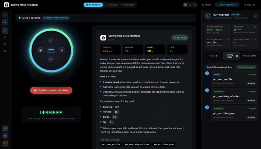Click step 1 marker in activity trace

(x=207, y=73)
